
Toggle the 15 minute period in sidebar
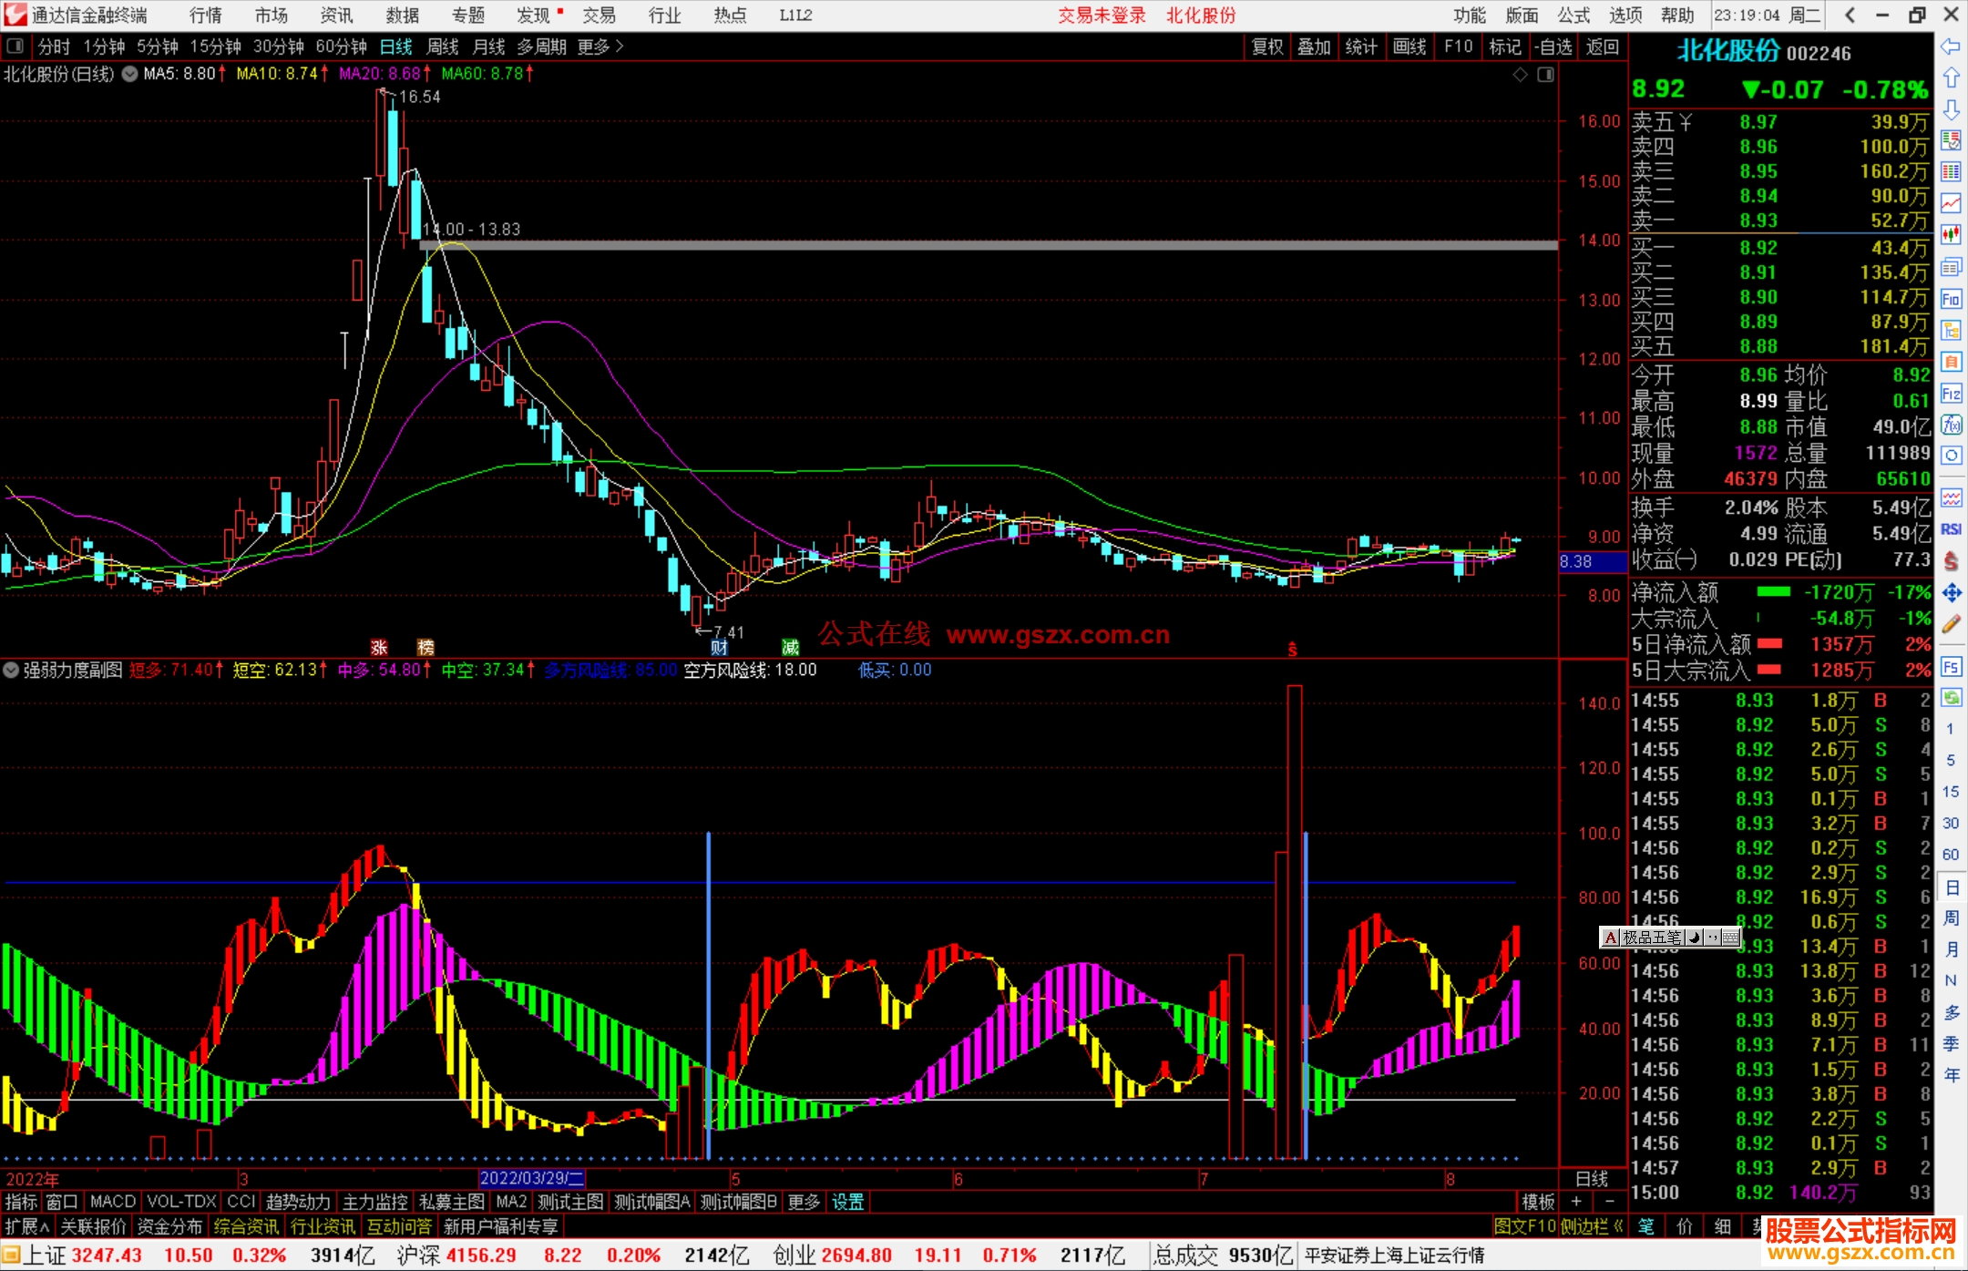[1950, 791]
